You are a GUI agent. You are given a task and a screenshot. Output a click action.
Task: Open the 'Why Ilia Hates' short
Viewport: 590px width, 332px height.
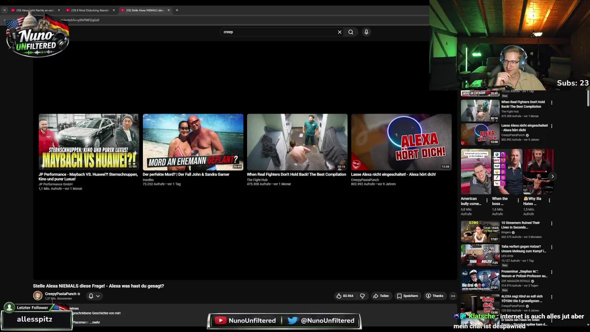tap(537, 172)
